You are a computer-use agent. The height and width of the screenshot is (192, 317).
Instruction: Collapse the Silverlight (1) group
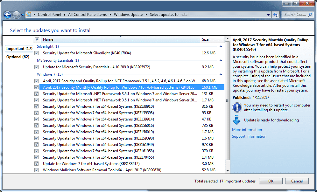[221, 46]
